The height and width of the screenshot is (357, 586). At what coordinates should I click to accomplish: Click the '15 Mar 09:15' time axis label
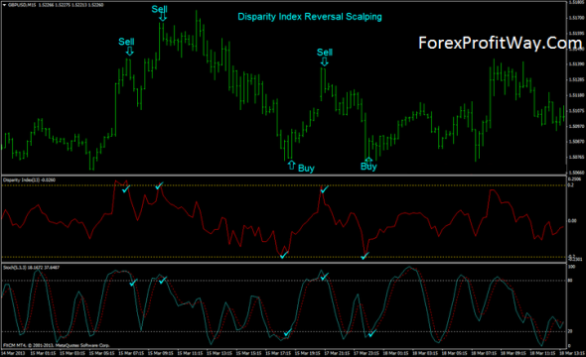coord(160,353)
